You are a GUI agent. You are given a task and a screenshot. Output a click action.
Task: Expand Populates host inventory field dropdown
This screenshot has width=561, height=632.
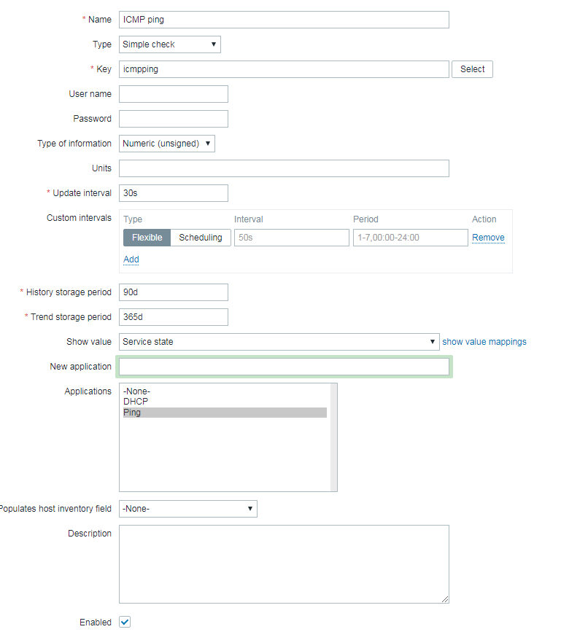point(187,509)
